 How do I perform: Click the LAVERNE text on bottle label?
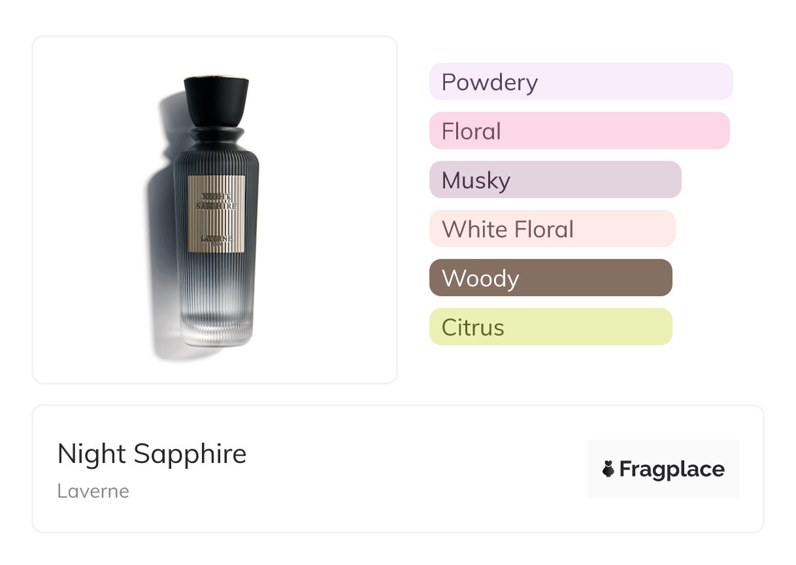click(216, 239)
